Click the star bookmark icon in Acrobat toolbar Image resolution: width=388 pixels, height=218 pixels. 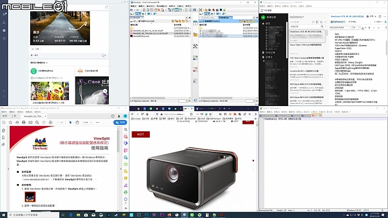coord(10,122)
